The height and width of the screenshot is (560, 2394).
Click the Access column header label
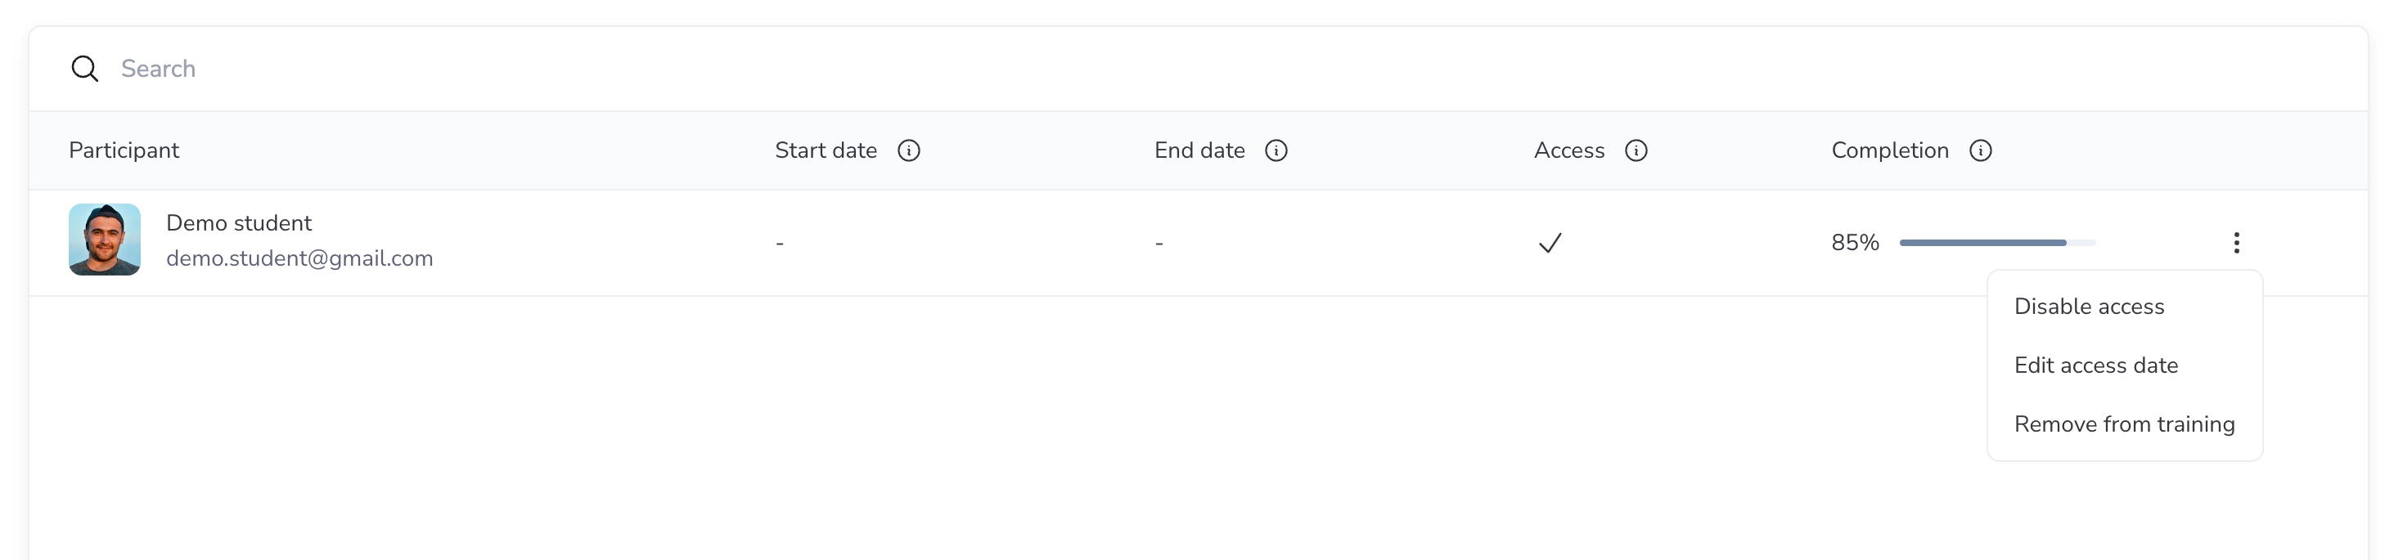[1568, 150]
